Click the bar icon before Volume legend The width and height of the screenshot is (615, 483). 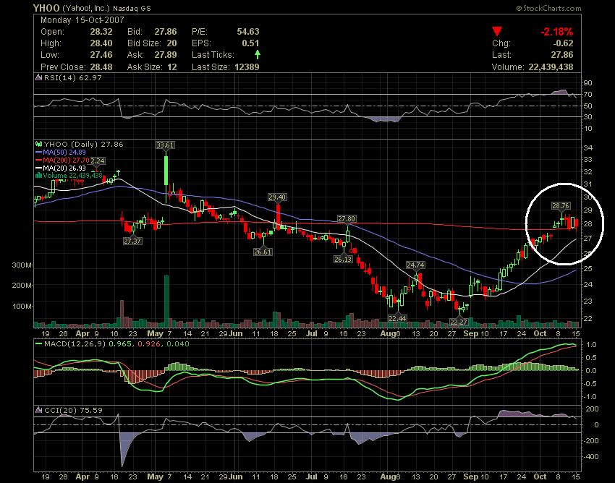pyautogui.click(x=39, y=175)
